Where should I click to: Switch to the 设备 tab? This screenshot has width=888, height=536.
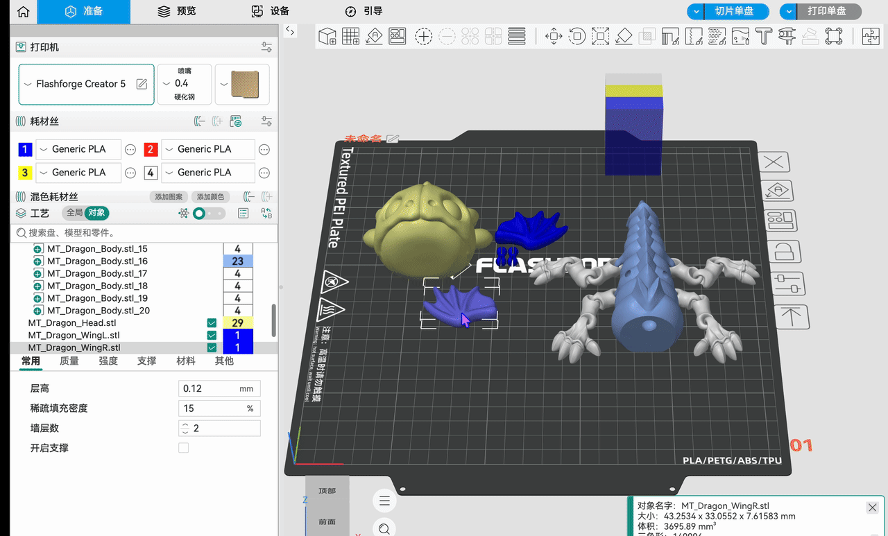coord(271,12)
